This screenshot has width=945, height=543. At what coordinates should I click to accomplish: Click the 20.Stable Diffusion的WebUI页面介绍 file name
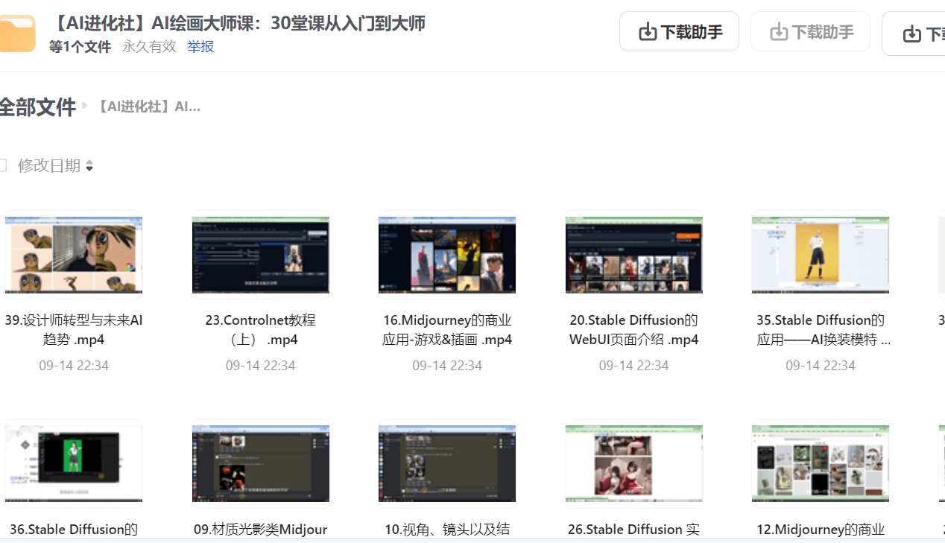click(633, 330)
